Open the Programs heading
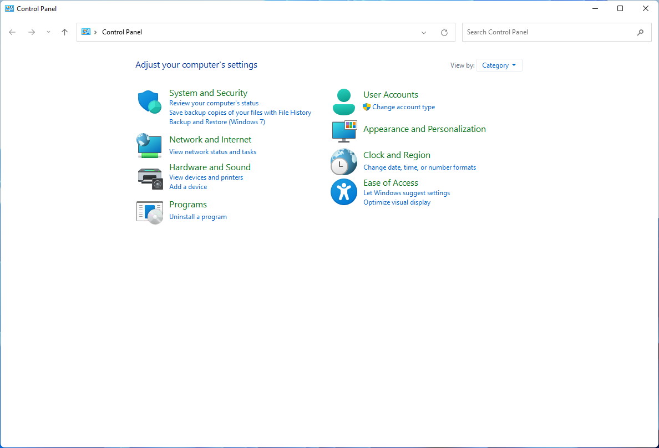The image size is (659, 448). coord(188,205)
